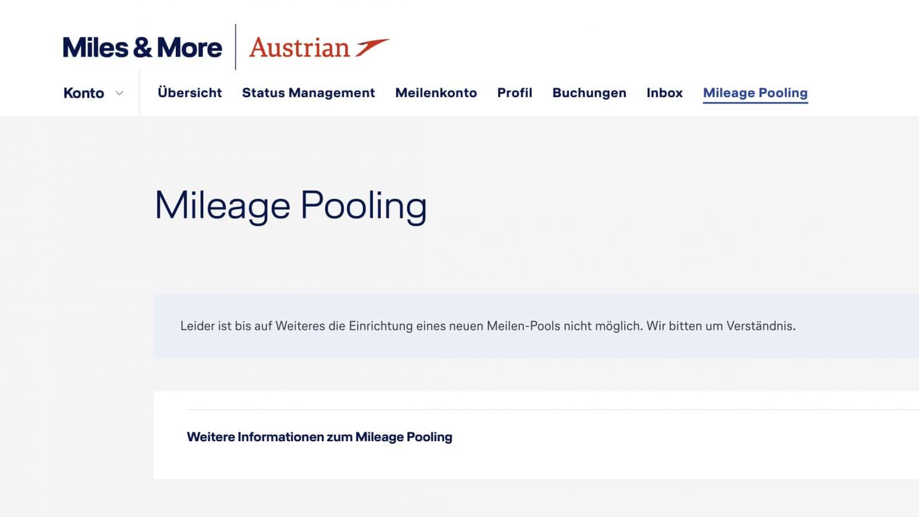Expand the Konto dropdown menu
Image resolution: width=919 pixels, height=517 pixels.
93,93
